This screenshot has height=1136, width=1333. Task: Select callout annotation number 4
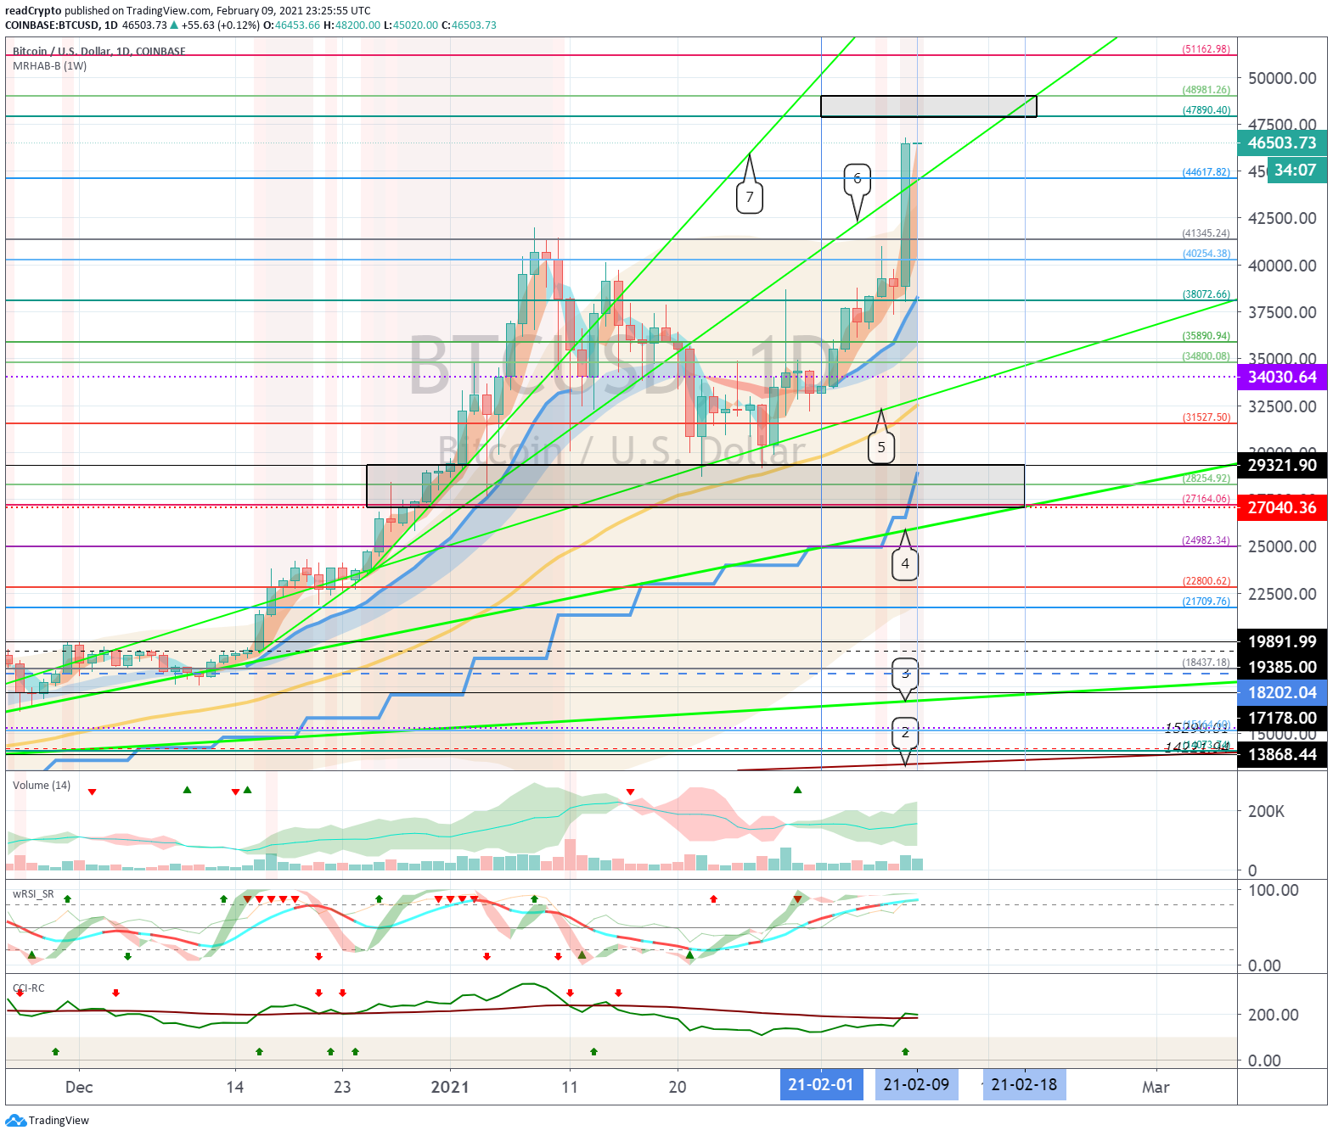[905, 563]
